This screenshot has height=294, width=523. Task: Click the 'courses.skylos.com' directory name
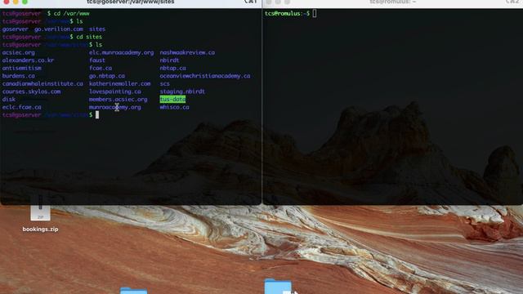point(32,91)
